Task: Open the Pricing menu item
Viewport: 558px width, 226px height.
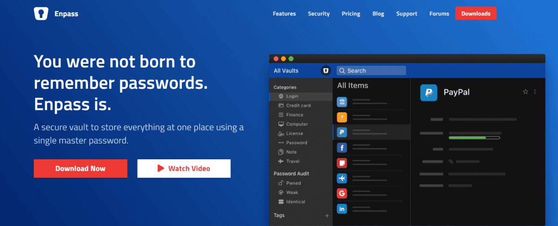Action: tap(351, 14)
